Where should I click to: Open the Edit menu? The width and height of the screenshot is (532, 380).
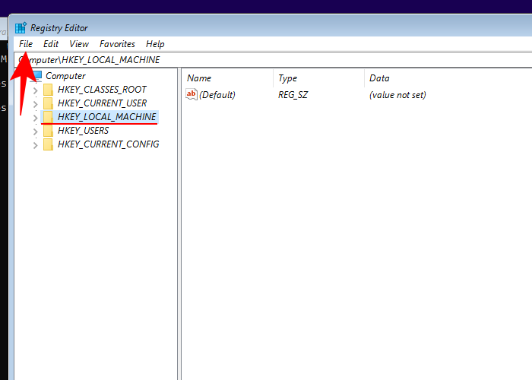pos(51,44)
